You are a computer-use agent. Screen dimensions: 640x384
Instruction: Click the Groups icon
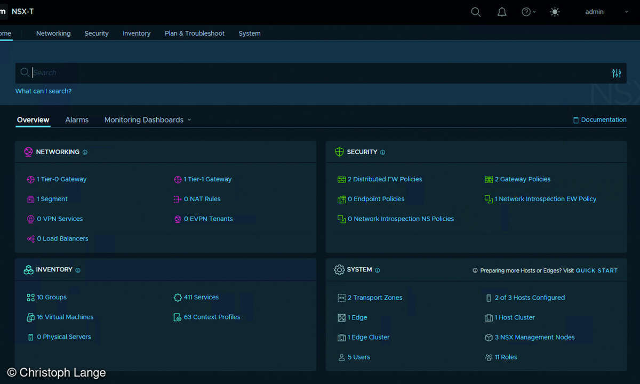pos(30,298)
